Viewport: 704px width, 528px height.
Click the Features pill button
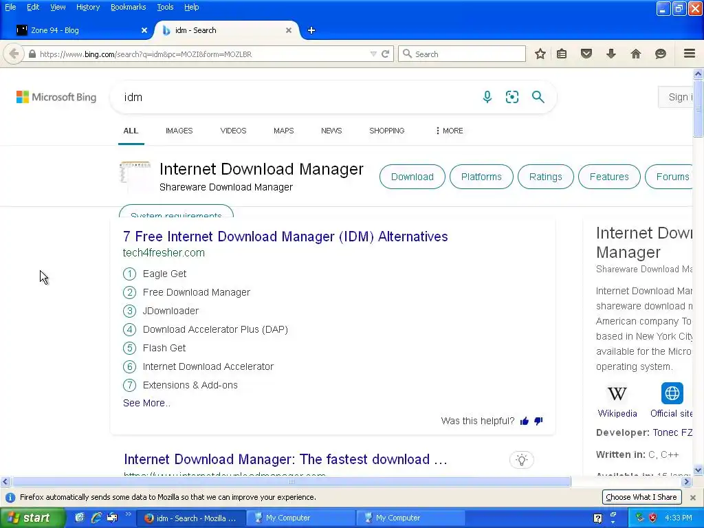pyautogui.click(x=609, y=177)
